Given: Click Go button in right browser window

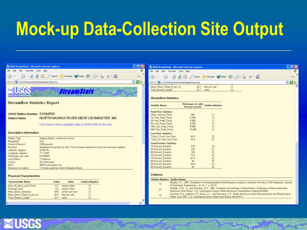Looking at the screenshot, I should 293,82.
